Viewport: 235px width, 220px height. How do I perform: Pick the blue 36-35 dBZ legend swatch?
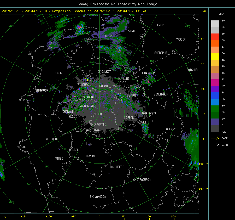point(215,95)
